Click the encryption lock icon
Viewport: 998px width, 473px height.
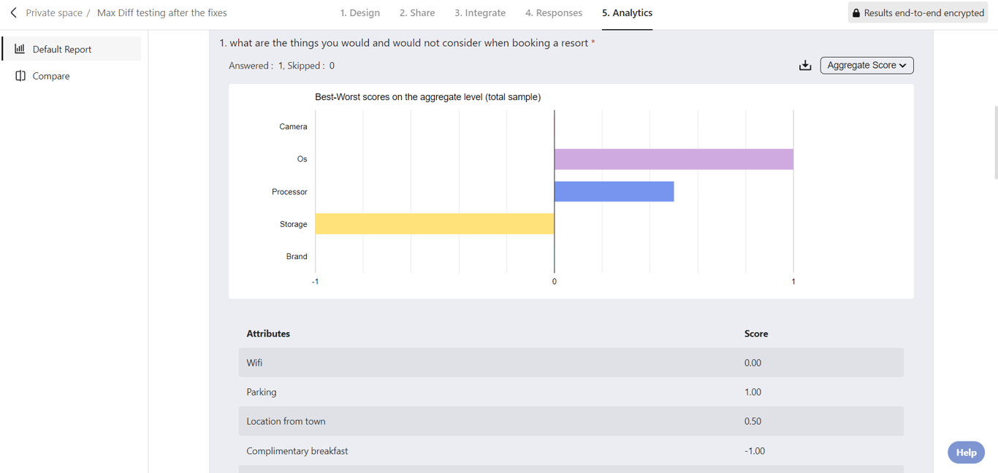(856, 13)
